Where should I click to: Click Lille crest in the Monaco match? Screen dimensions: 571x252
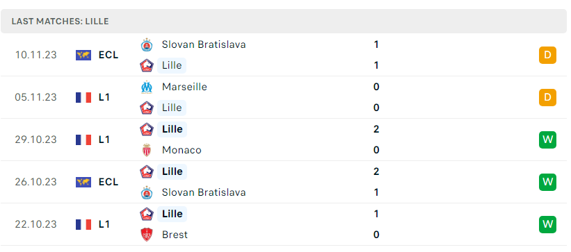[x=147, y=129]
